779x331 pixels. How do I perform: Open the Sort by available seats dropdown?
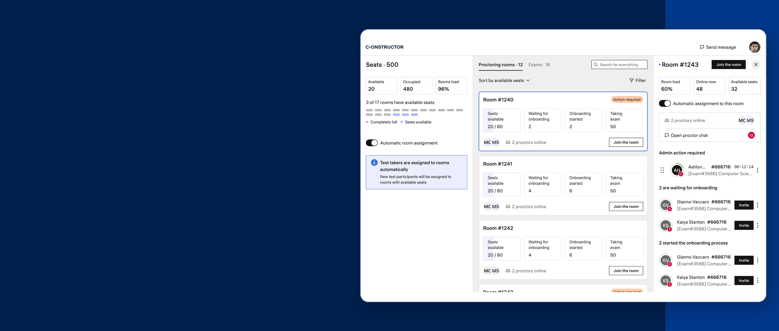pyautogui.click(x=504, y=80)
